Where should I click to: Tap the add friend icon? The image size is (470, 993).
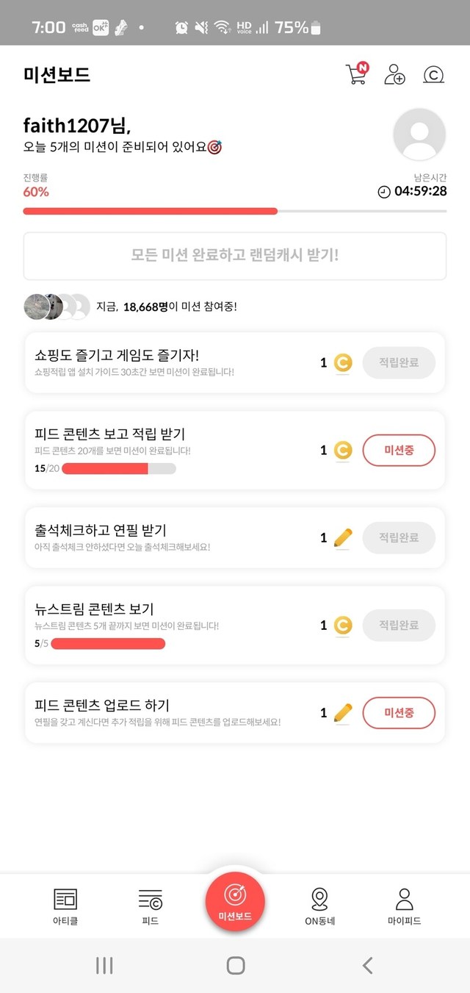click(394, 75)
